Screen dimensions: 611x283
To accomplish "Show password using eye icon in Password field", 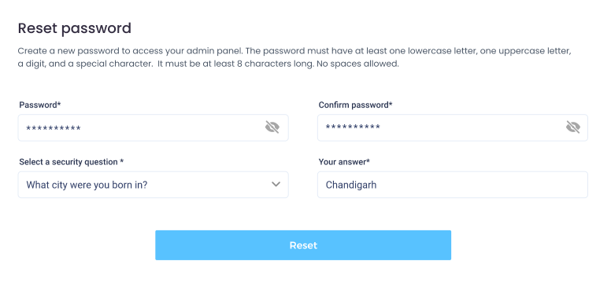I will click(272, 127).
